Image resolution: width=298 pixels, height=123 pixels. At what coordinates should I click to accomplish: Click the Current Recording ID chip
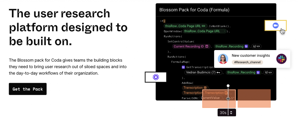pyautogui.click(x=191, y=46)
